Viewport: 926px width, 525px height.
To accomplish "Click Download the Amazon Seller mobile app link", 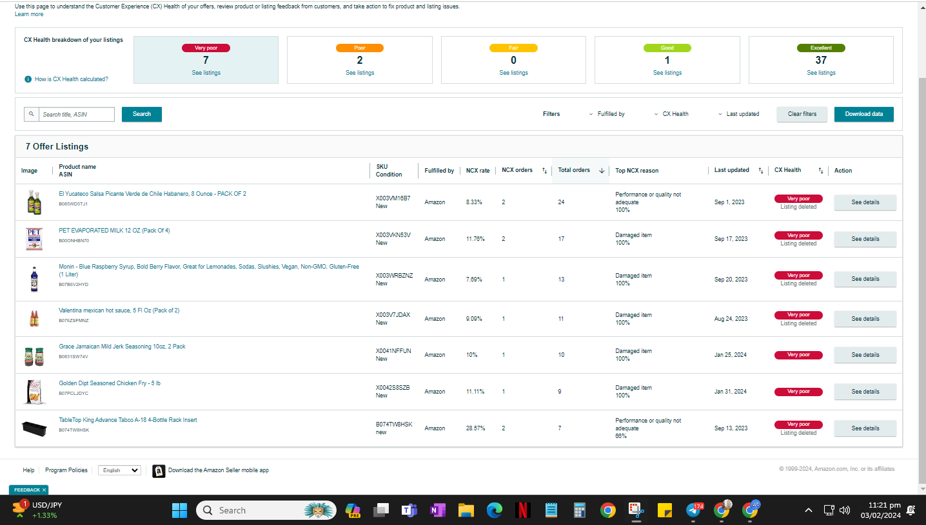I will point(219,470).
